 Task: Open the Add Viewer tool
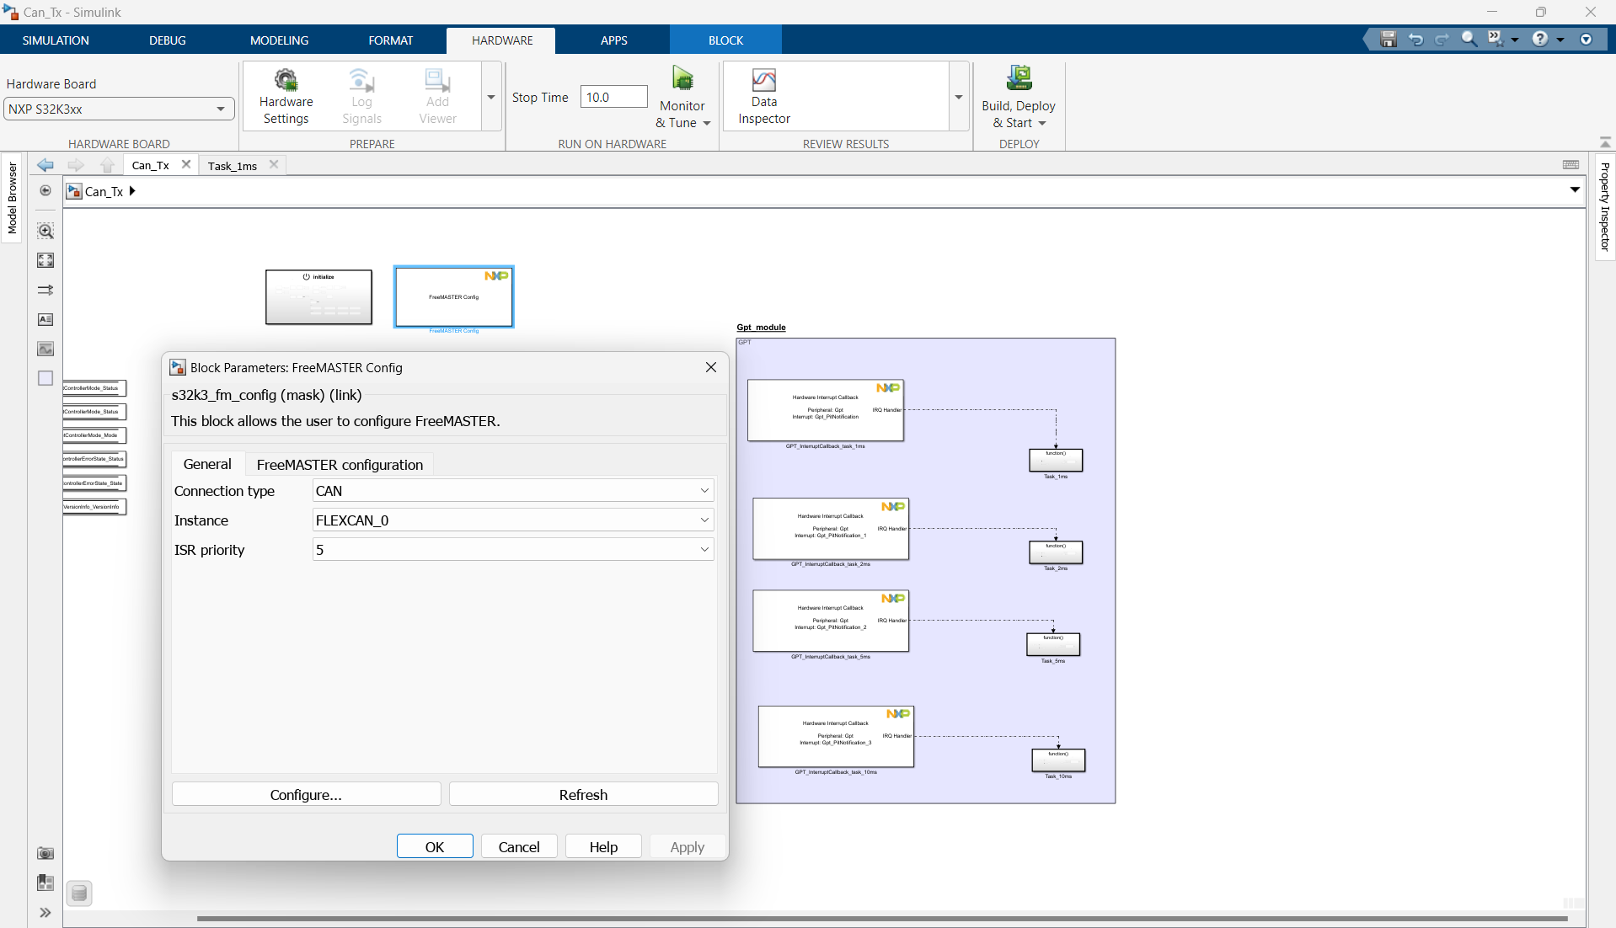click(x=436, y=95)
